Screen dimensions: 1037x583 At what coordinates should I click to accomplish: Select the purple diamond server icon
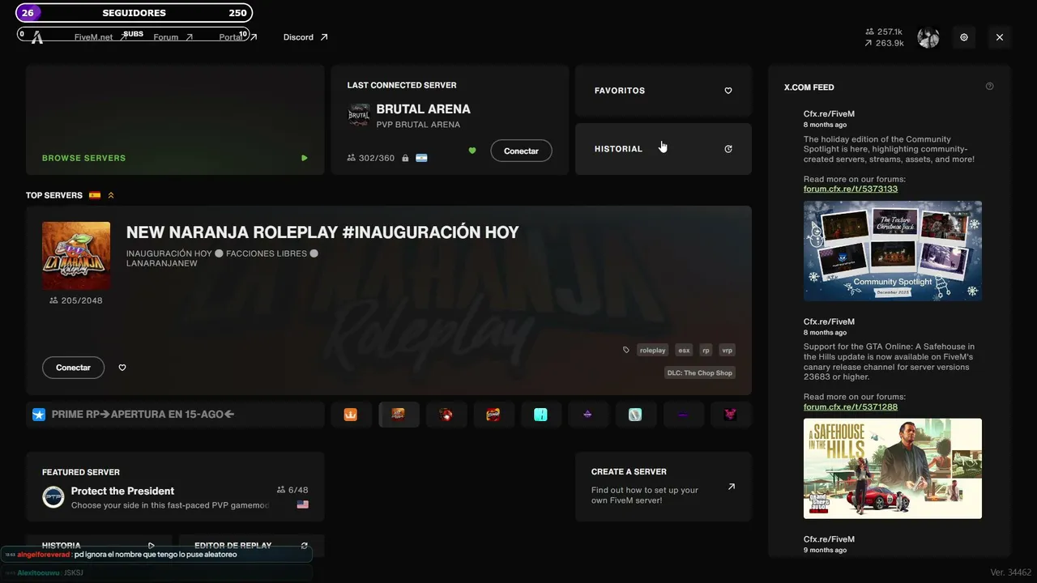588,415
